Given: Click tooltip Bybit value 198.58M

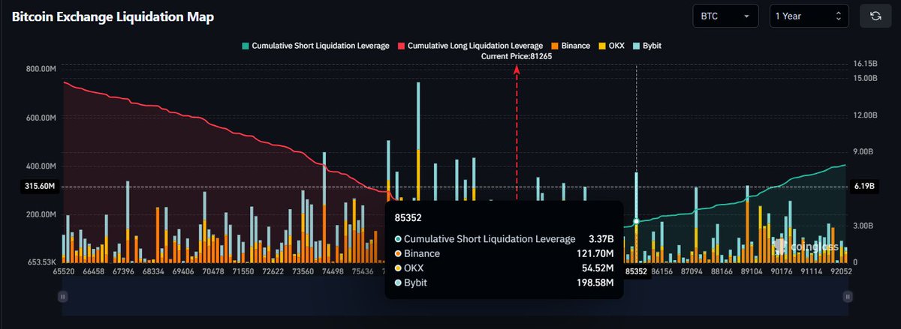Looking at the screenshot, I should [x=593, y=284].
